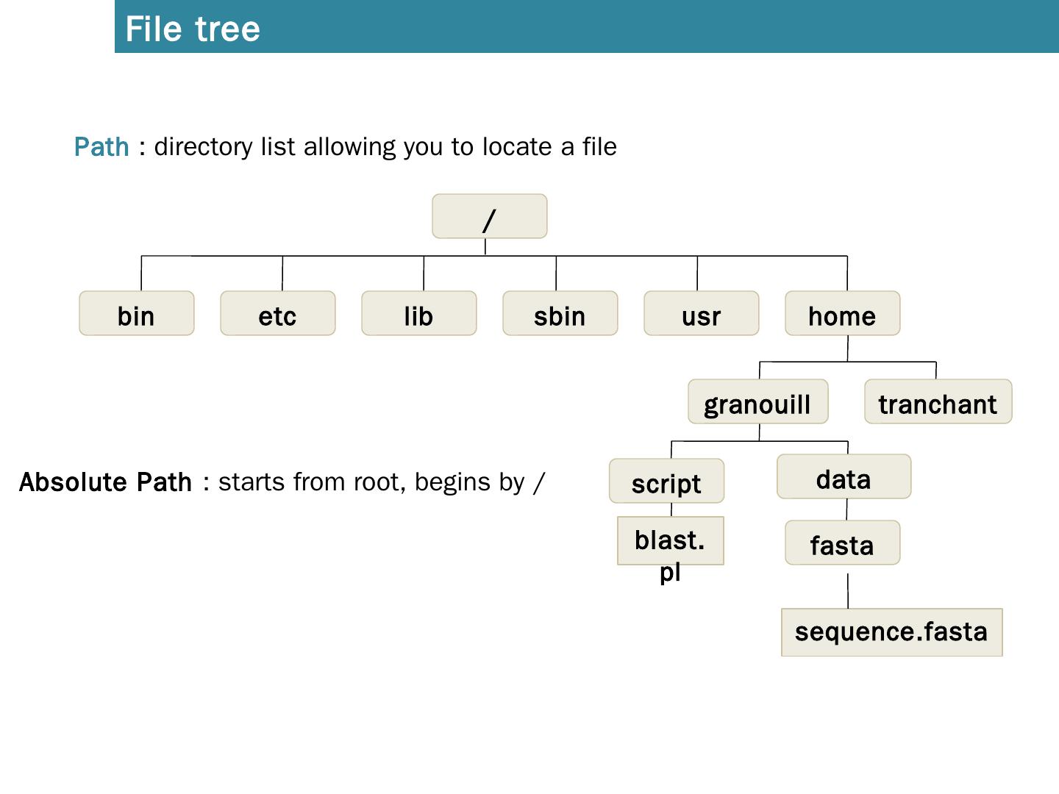The width and height of the screenshot is (1059, 794).
Task: Click the File tree title
Action: pos(193,29)
